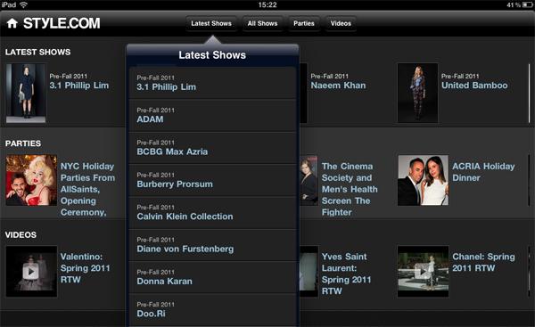The image size is (535, 327).
Task: Choose Doo.Ri from the list
Action: (x=212, y=309)
